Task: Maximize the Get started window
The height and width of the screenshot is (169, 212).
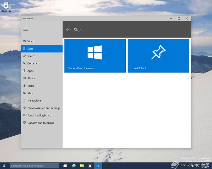Action: coord(179,19)
